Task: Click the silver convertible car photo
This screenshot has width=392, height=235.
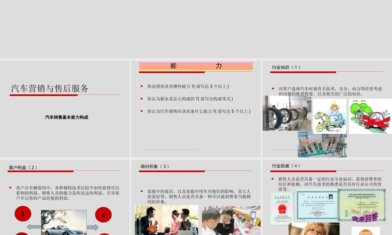Action: [x=64, y=222]
